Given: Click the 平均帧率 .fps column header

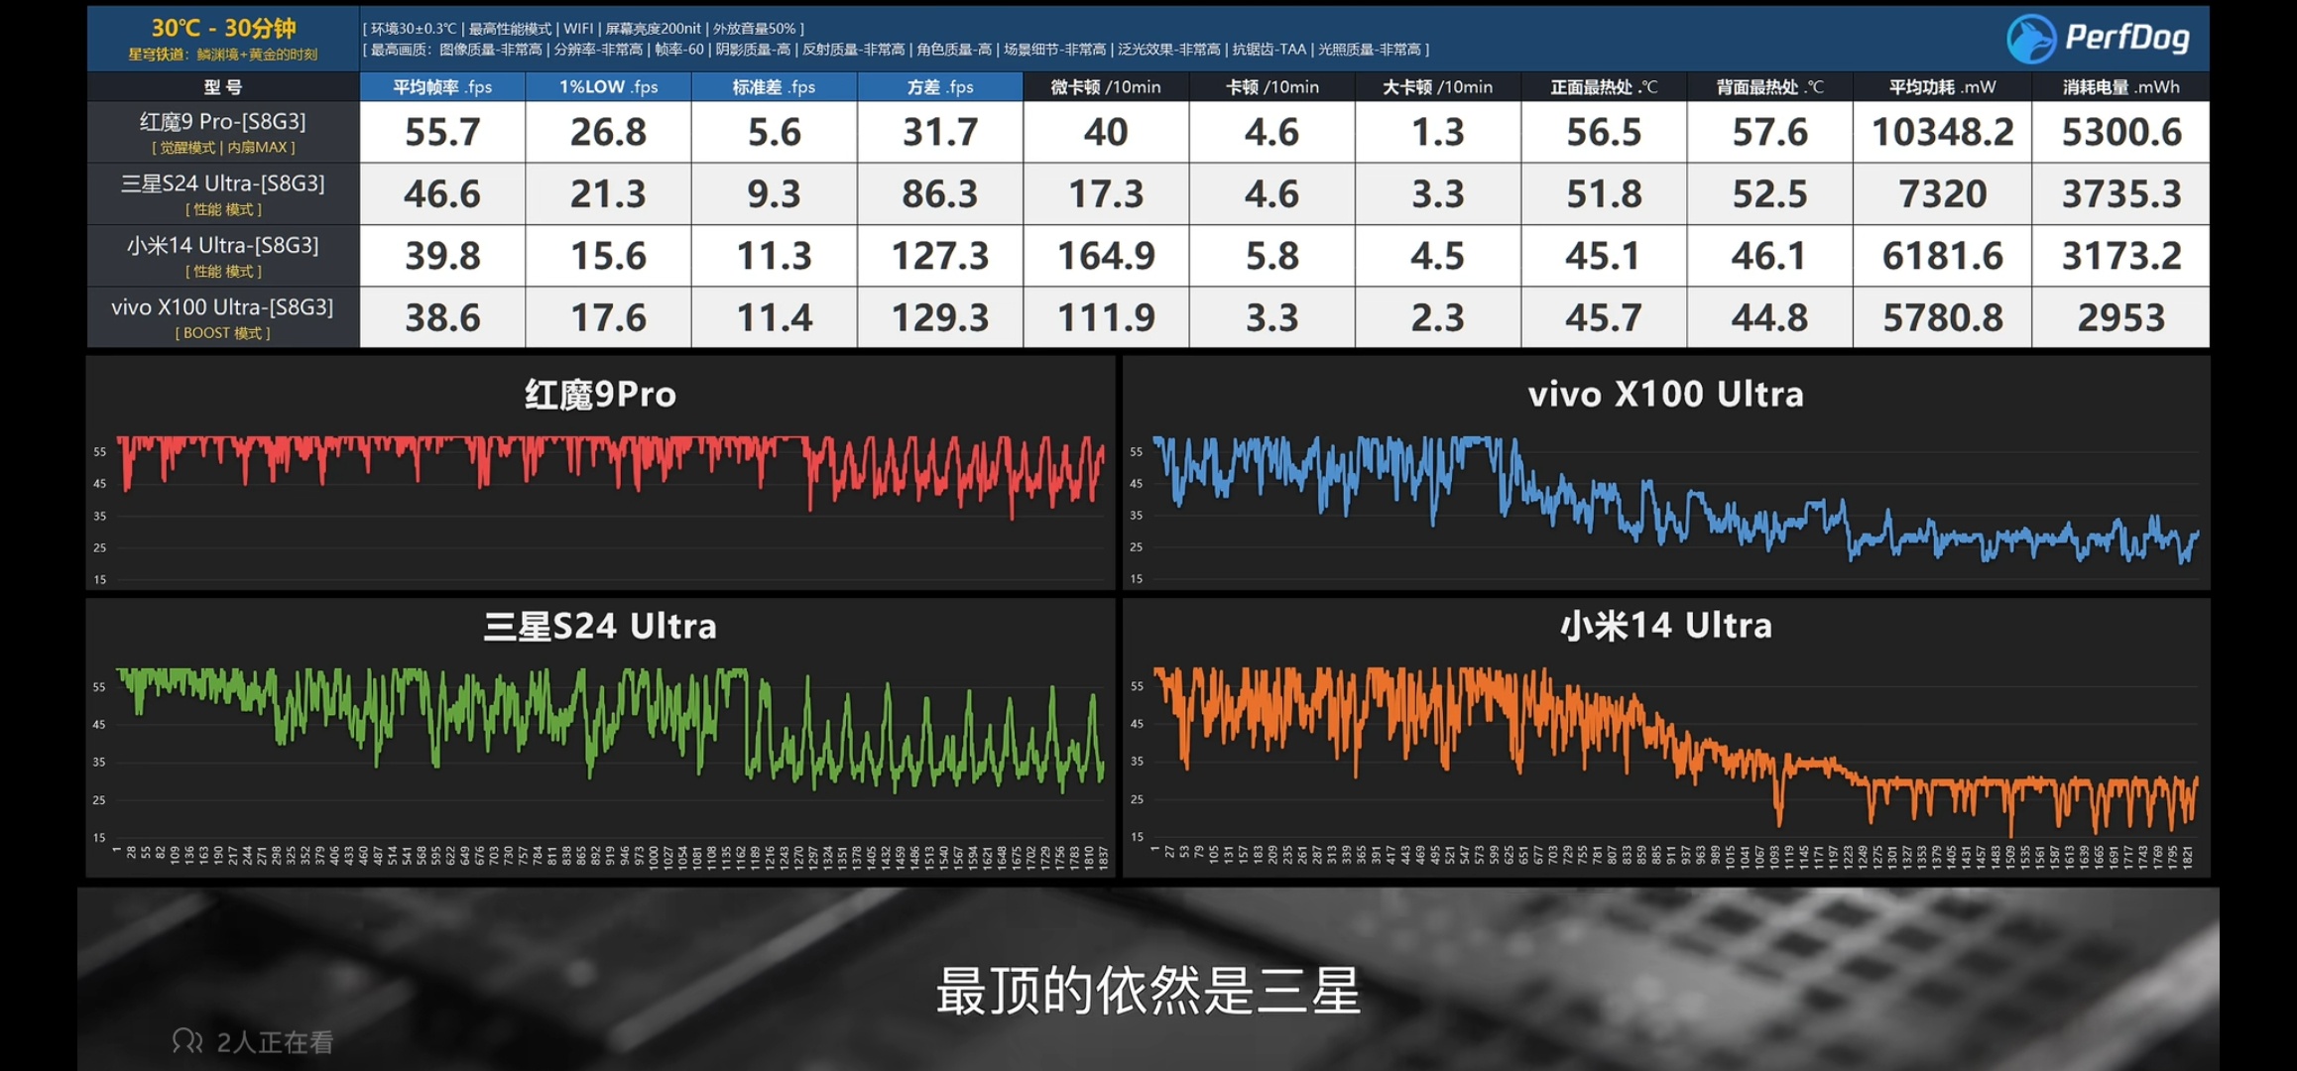Looking at the screenshot, I should pyautogui.click(x=442, y=86).
